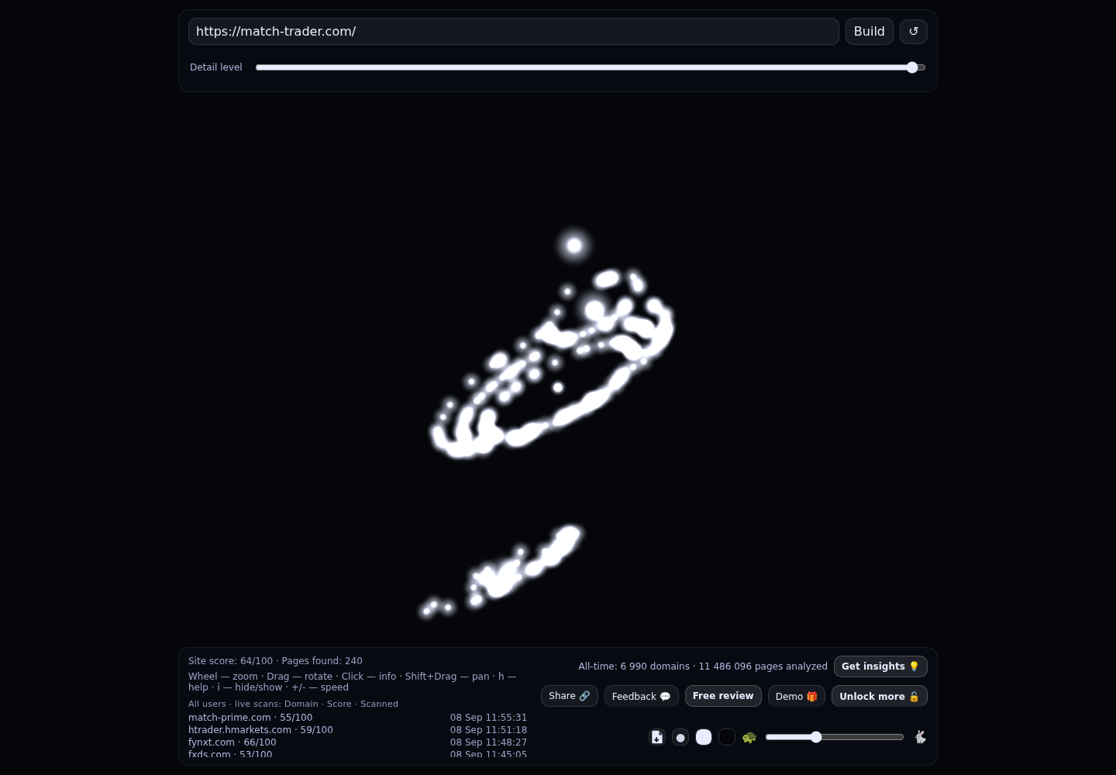Click the reload arrow button beside Build
The height and width of the screenshot is (775, 1116).
(913, 31)
